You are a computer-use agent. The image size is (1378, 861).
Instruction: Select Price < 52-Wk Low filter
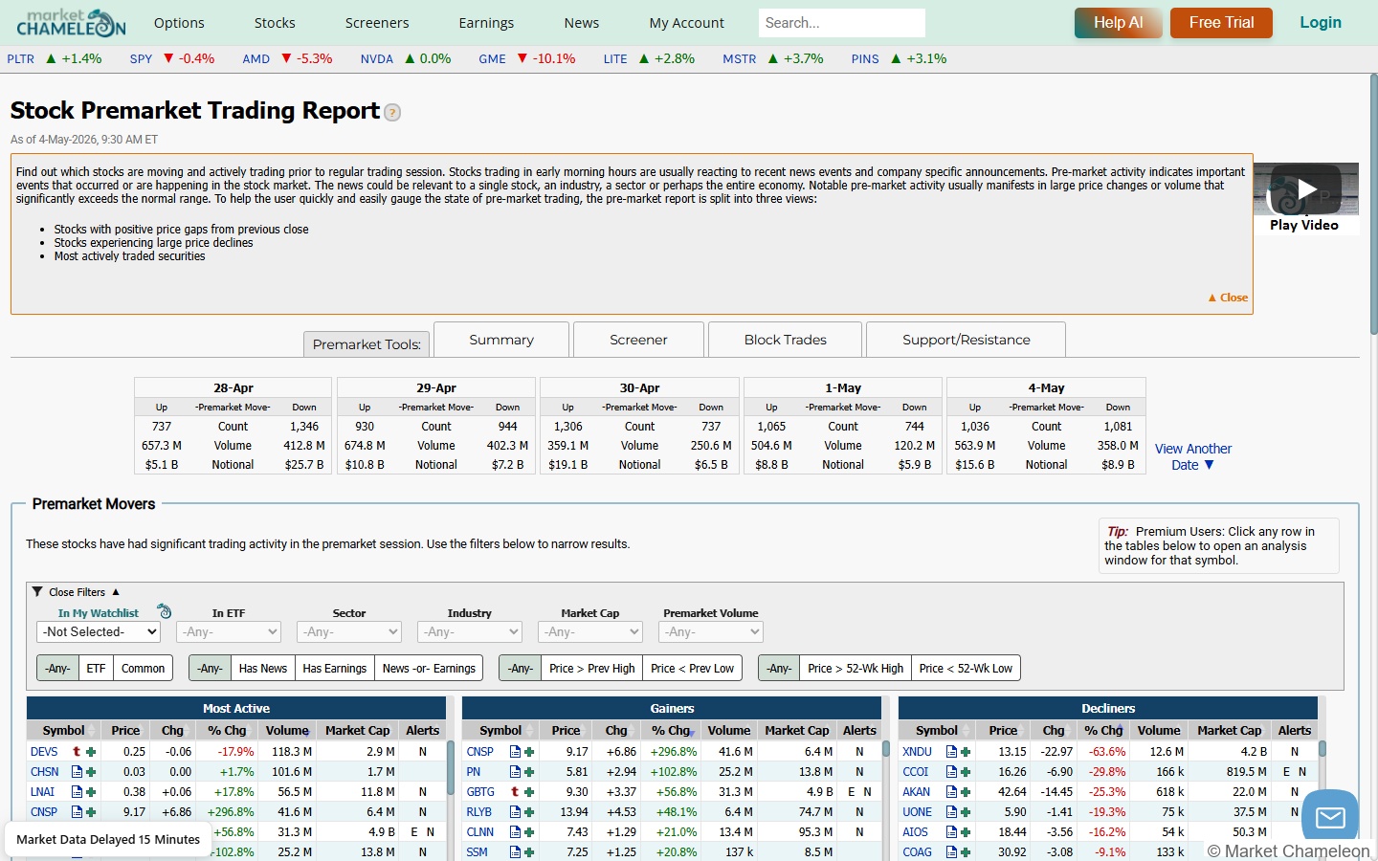[x=966, y=668]
